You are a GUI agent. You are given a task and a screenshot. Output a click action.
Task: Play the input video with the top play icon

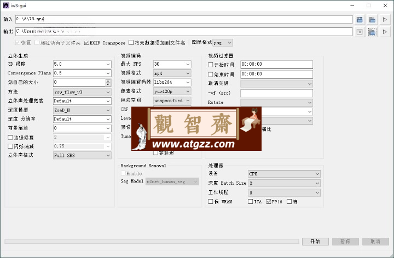point(385,20)
